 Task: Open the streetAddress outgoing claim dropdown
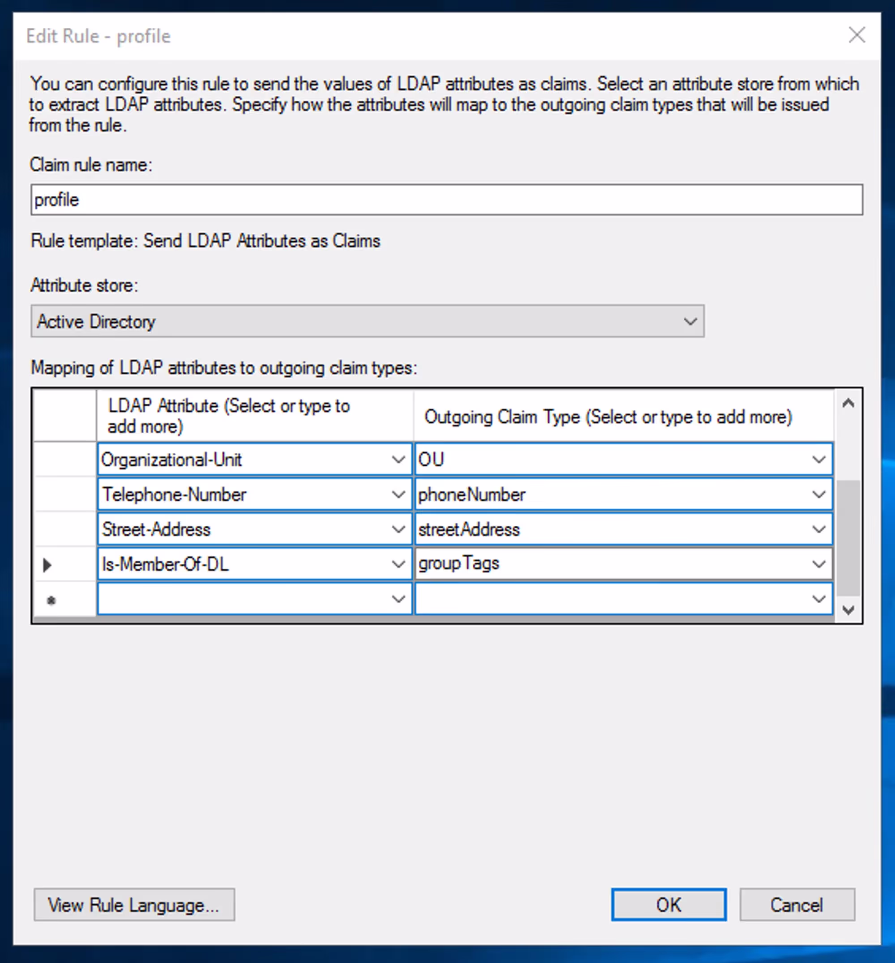(818, 529)
